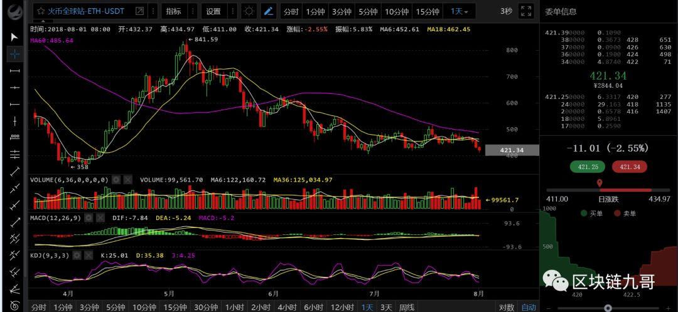Click the 3秒 refresh rate label
The image size is (678, 312).
click(507, 11)
